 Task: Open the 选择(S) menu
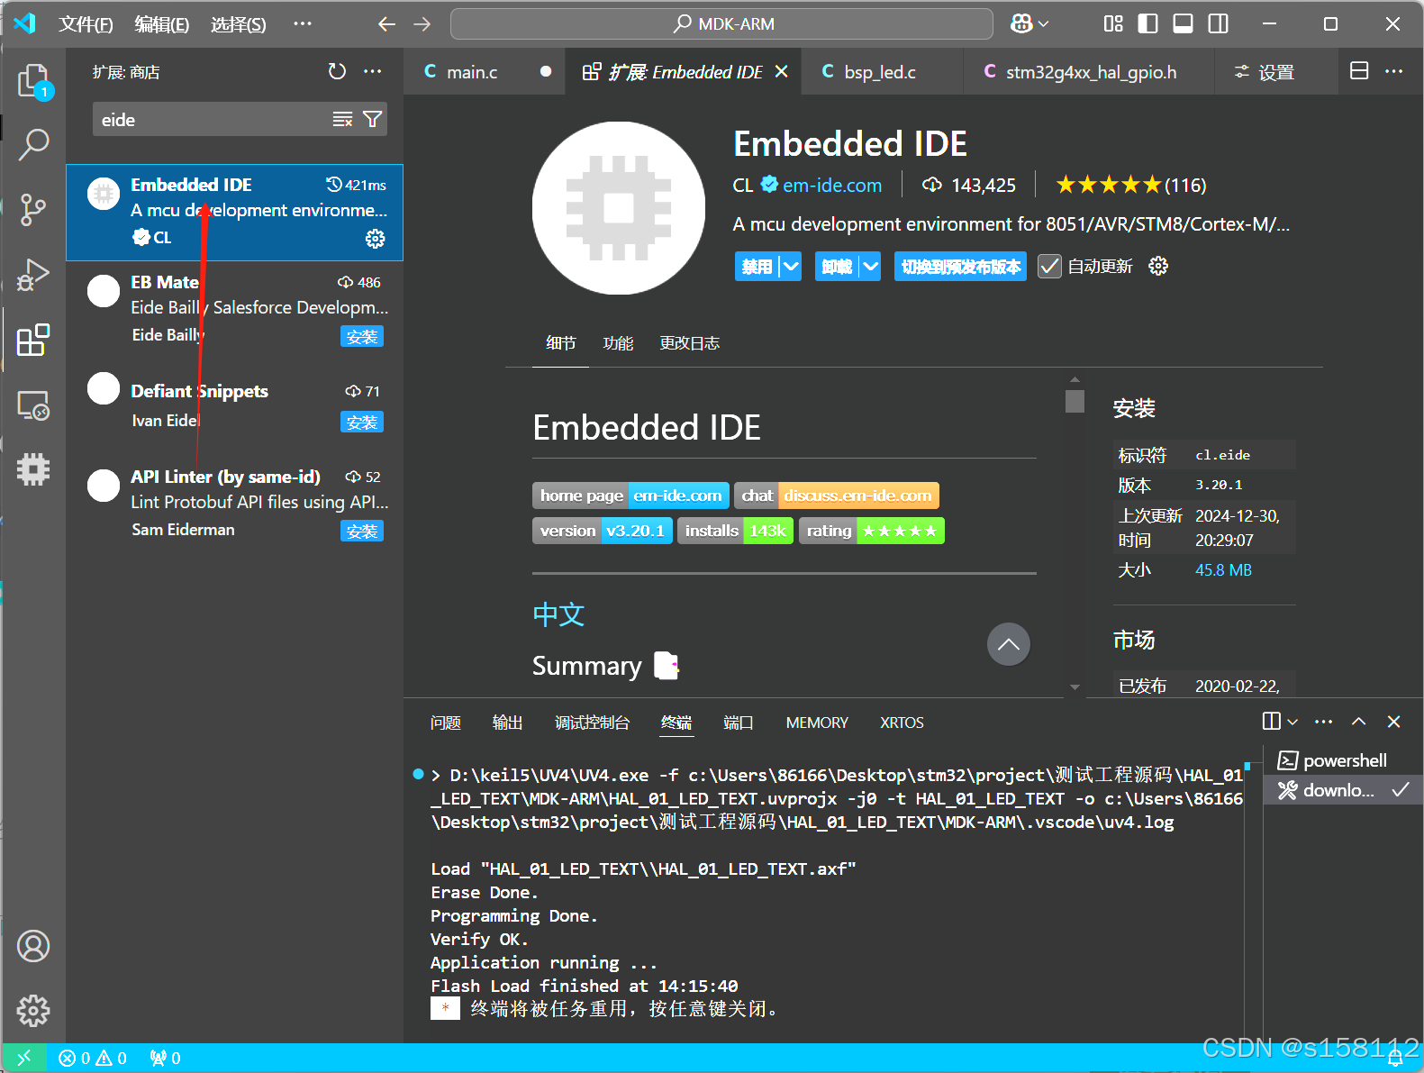coord(239,24)
